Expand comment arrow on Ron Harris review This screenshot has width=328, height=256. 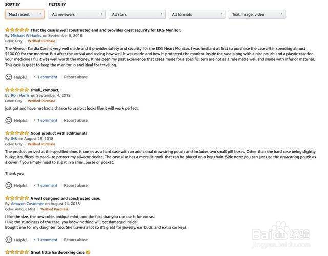click(34, 120)
